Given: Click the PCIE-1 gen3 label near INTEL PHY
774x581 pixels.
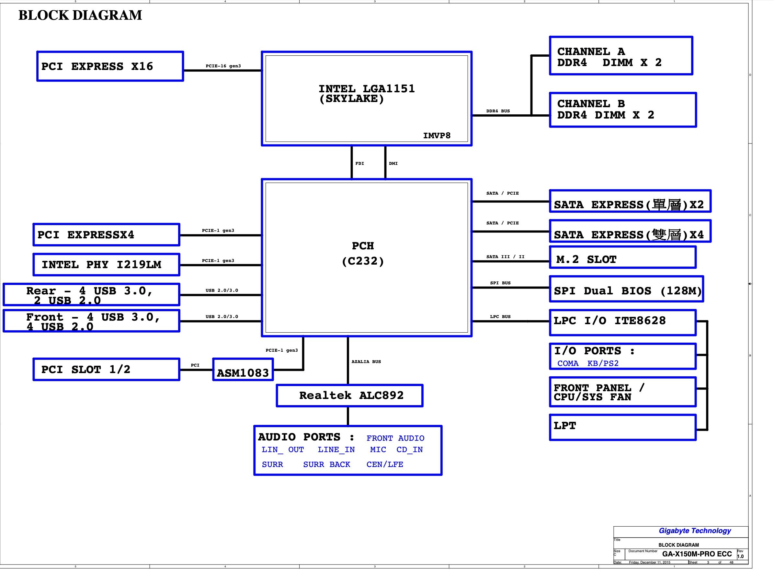Looking at the screenshot, I should 218,261.
